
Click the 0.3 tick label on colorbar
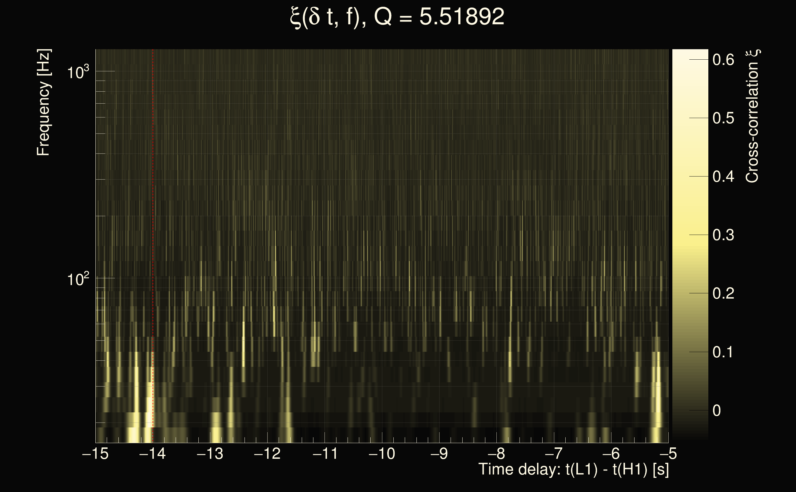point(723,235)
